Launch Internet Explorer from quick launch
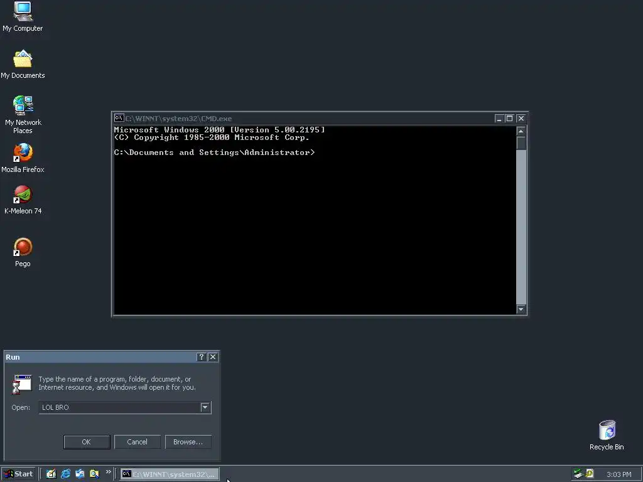This screenshot has width=643, height=482. coord(65,474)
